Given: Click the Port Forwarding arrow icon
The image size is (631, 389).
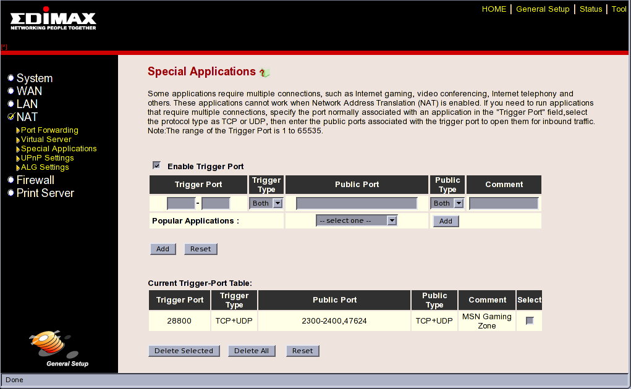Looking at the screenshot, I should [x=18, y=131].
